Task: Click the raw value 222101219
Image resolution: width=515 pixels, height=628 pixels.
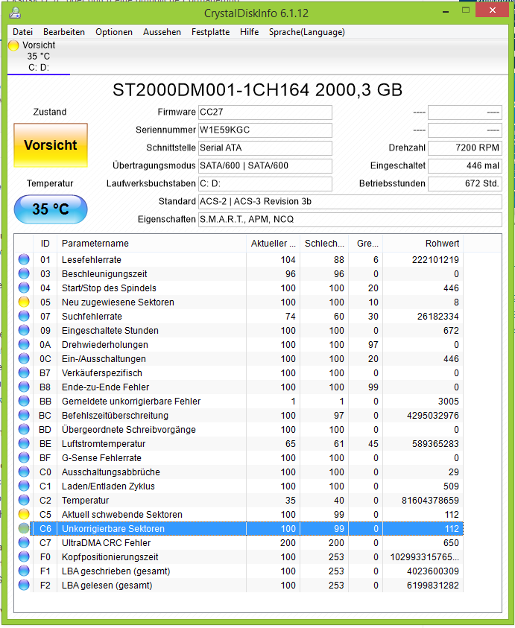Action: tap(435, 260)
